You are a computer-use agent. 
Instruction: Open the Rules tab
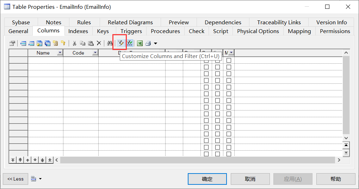click(x=84, y=23)
